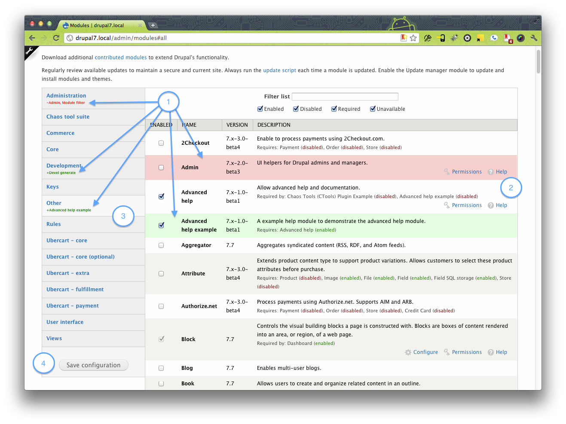Enable the Aggregator module checkbox
Viewport: 566px width, 424px height.
pyautogui.click(x=161, y=245)
